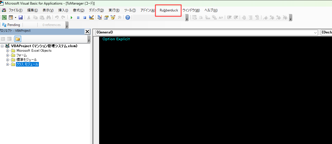332x144 pixels.
Task: Expand the フォーム folder node
Action: (8, 55)
